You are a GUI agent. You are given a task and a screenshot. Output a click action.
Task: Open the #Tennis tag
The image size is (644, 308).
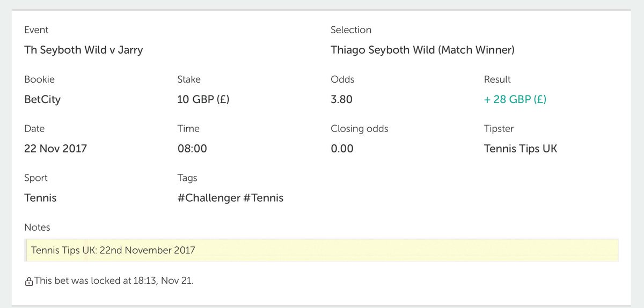[264, 198]
